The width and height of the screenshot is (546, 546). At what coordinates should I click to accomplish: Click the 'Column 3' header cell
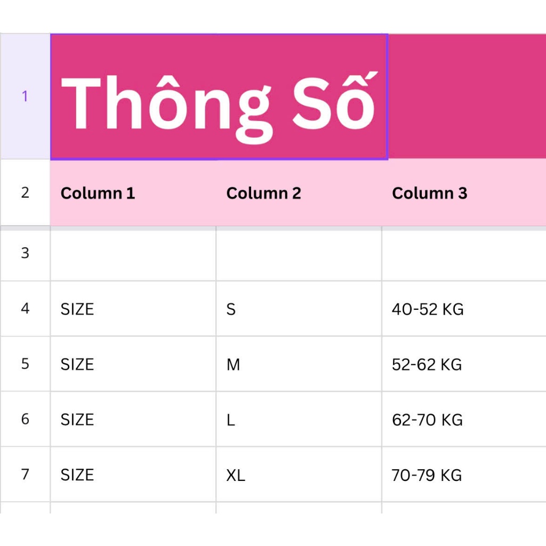point(464,192)
